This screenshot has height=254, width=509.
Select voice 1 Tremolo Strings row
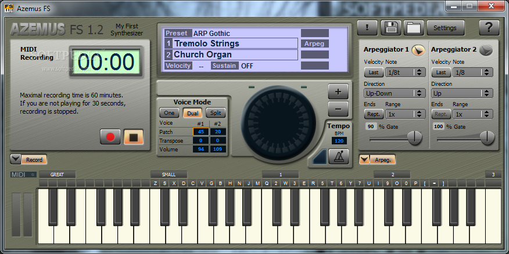tap(231, 43)
